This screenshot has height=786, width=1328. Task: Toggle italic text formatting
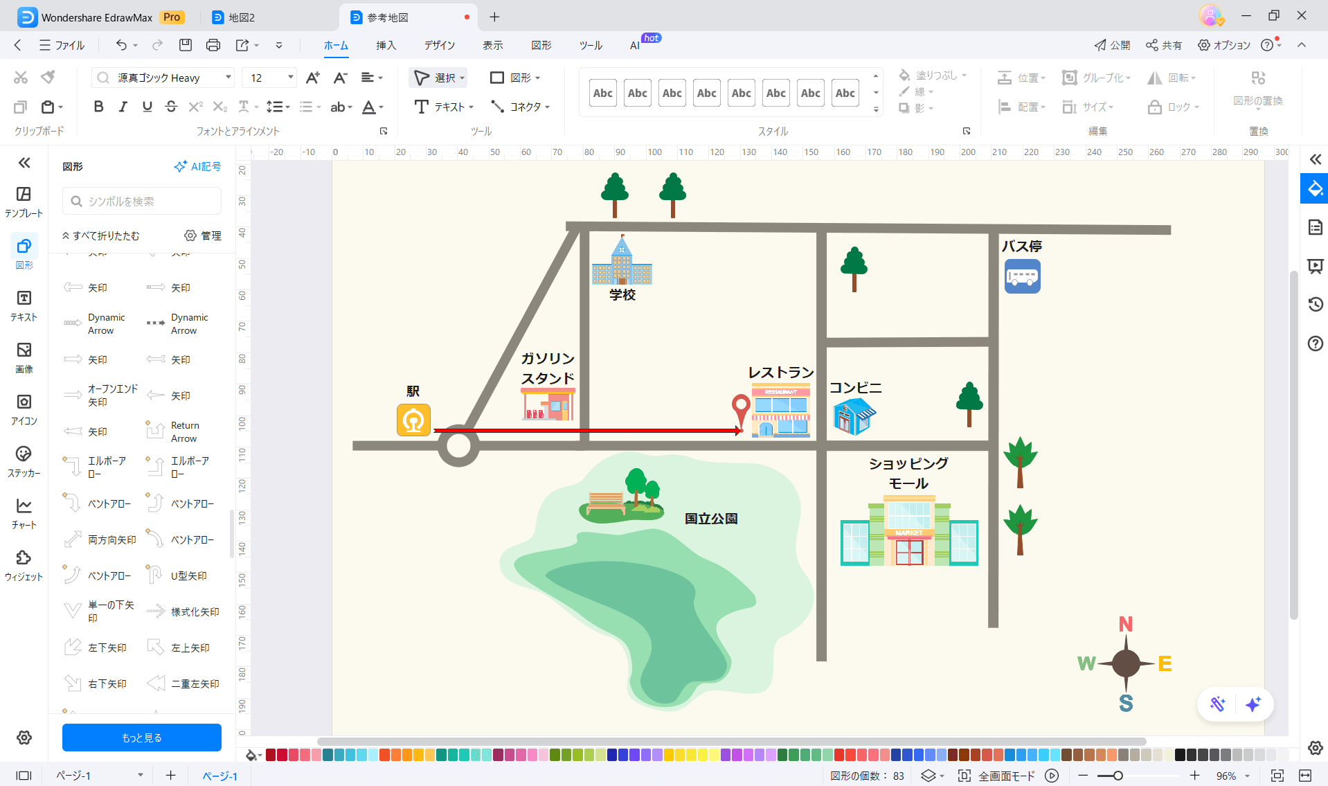point(123,107)
